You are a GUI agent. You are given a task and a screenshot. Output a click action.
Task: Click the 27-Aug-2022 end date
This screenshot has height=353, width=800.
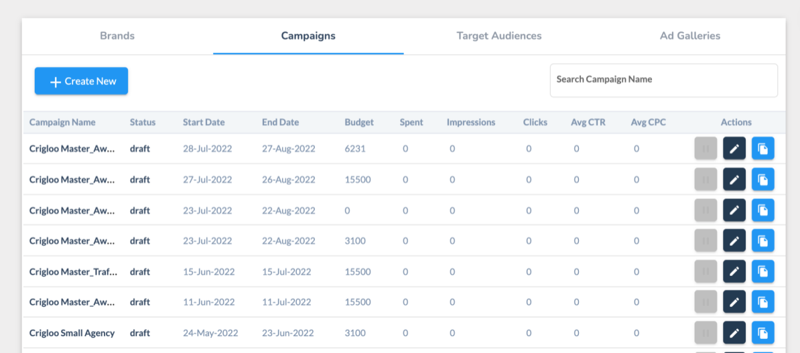coord(289,149)
